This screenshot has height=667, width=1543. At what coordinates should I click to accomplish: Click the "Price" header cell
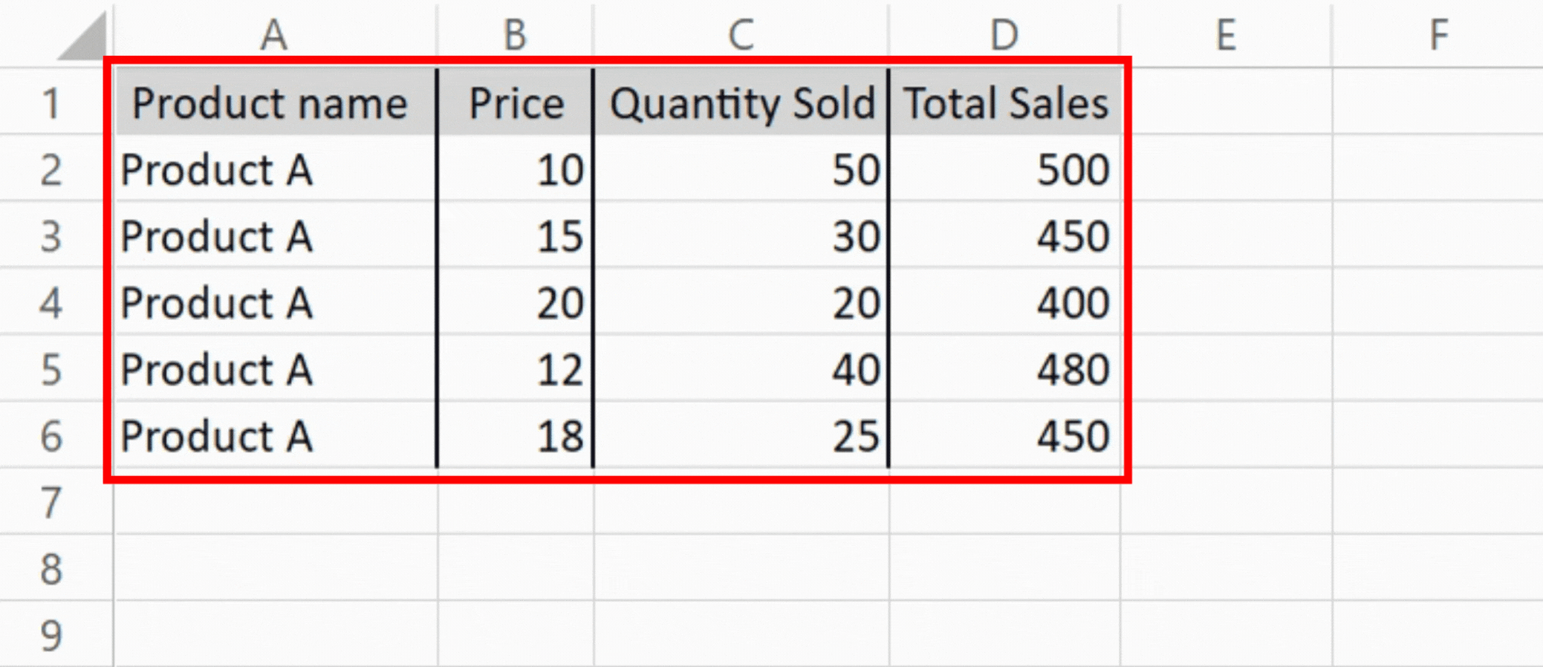pos(516,102)
